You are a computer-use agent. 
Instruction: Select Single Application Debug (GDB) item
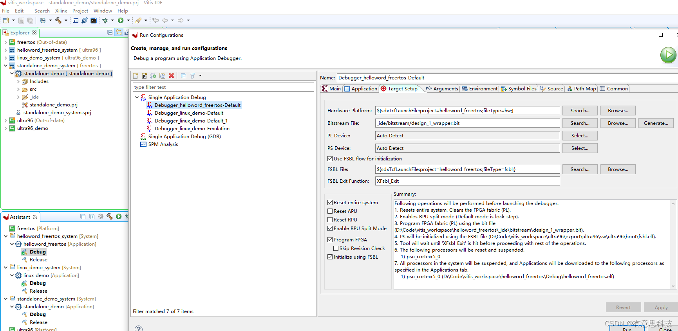pos(184,137)
